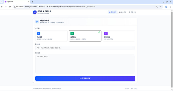Select the 双向往返 analysis mode card
This screenshot has width=173, height=91.
click(x=119, y=36)
